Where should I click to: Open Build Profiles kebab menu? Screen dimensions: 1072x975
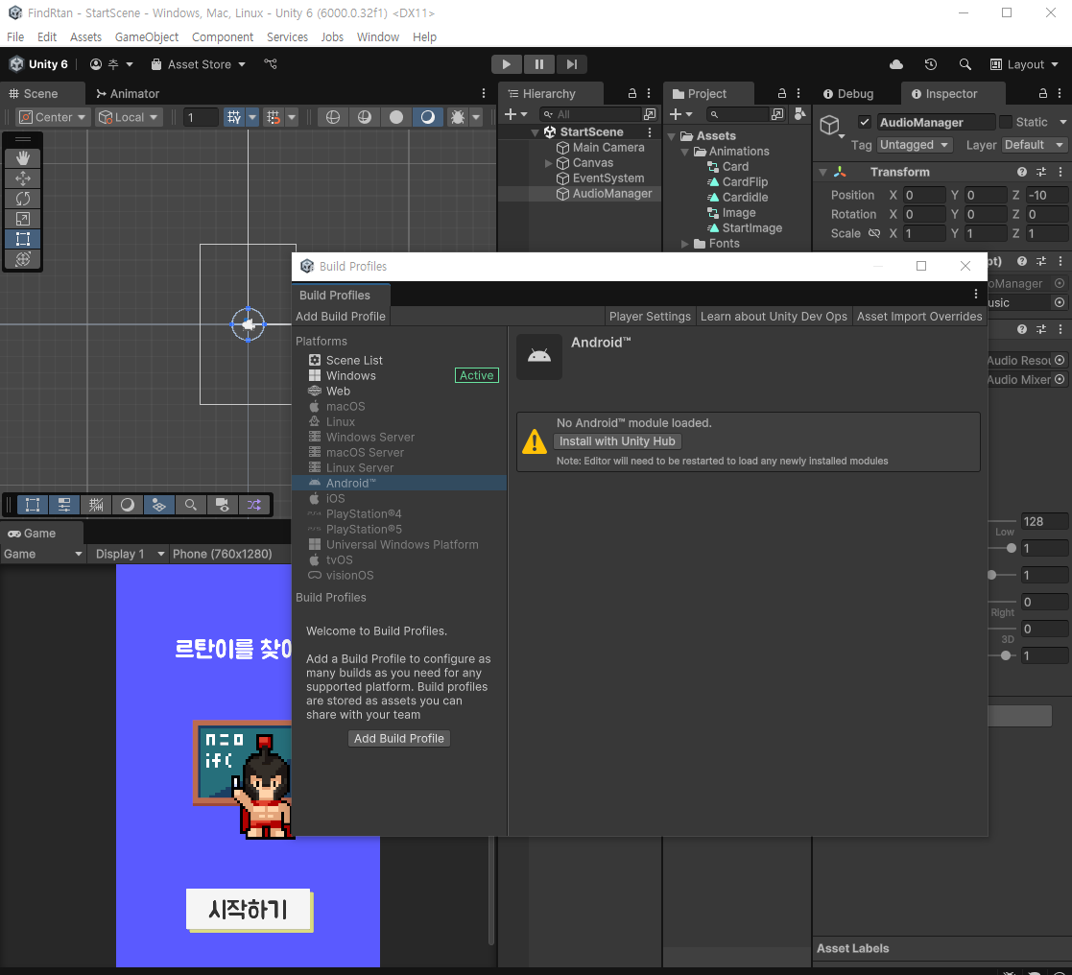pos(976,294)
